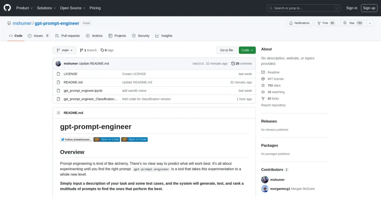Click the GitHub logo icon
Screen dimensions: 381x198
point(7,8)
